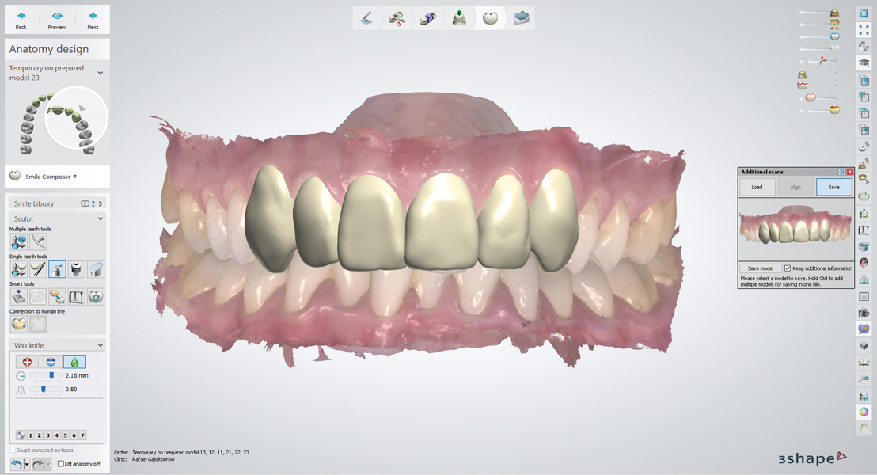This screenshot has height=475, width=877.
Task: Click the patient face icon in the right sidebar
Action: 864,263
